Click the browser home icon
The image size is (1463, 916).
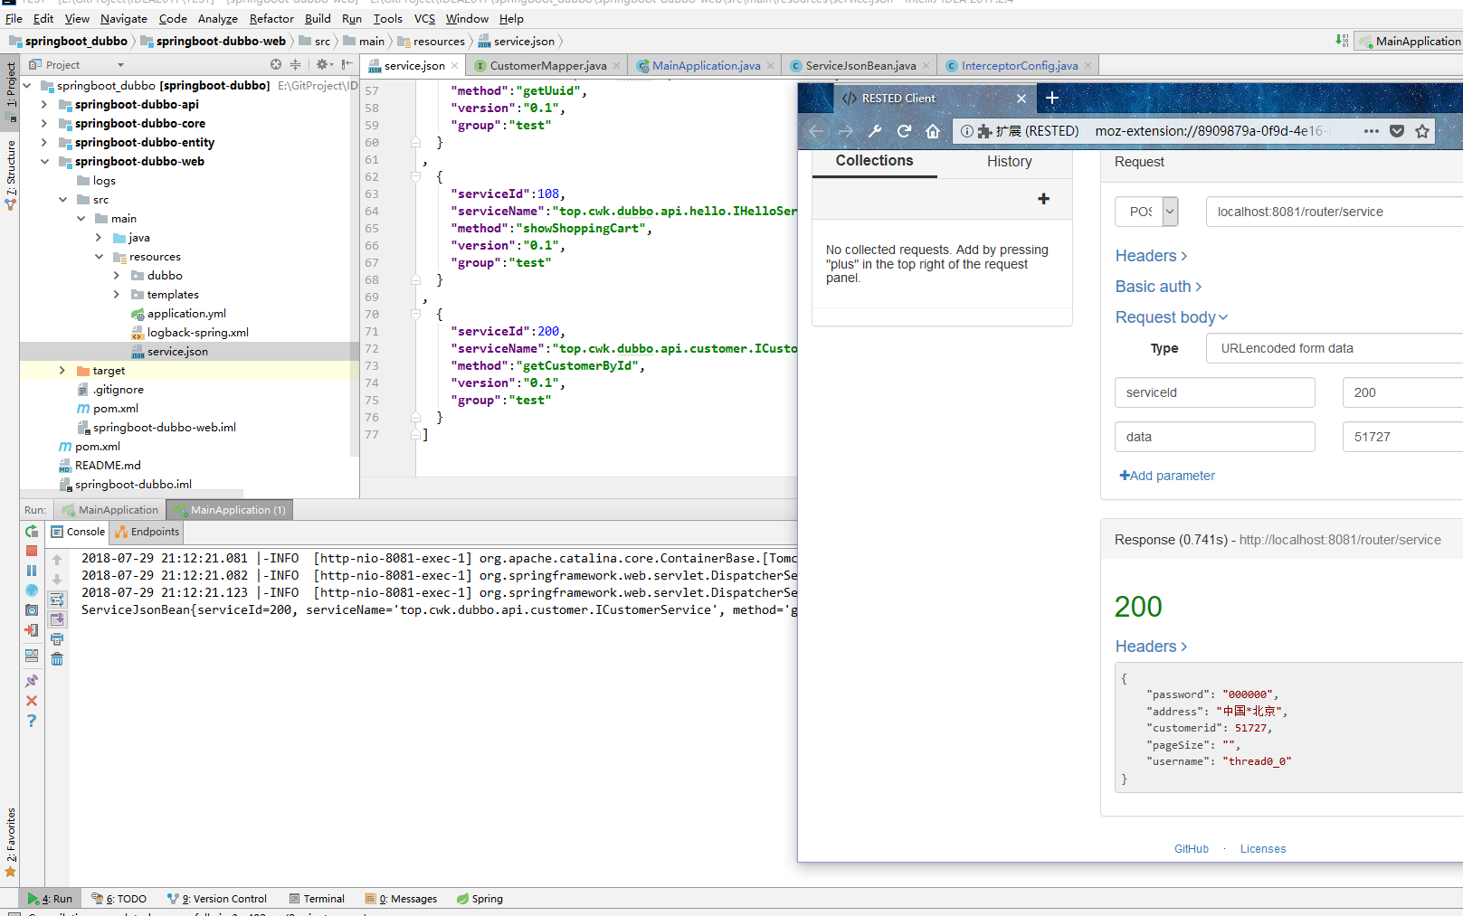933,131
